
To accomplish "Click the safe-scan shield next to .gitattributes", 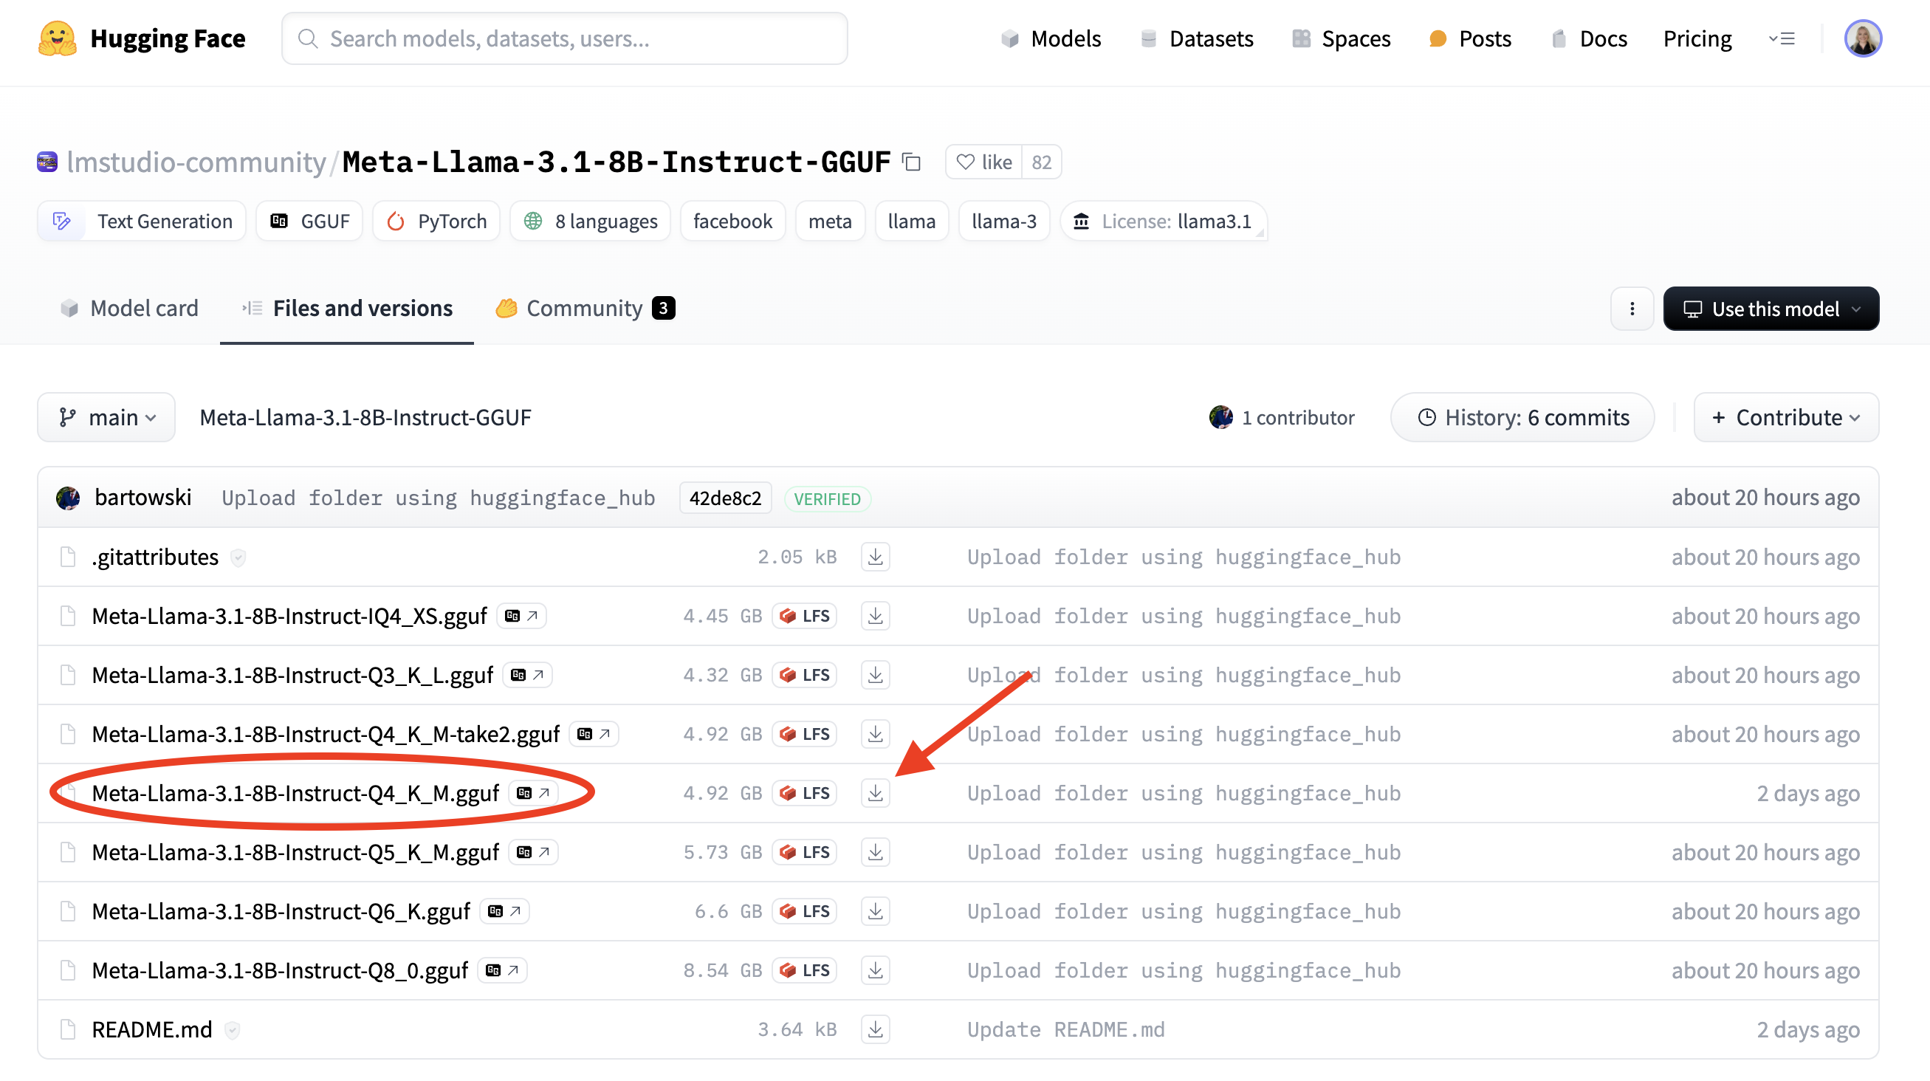I will click(238, 558).
